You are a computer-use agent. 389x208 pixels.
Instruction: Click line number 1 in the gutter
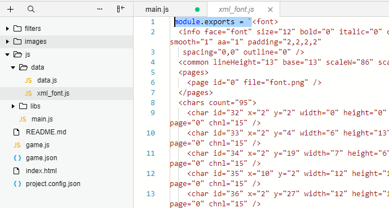point(153,22)
